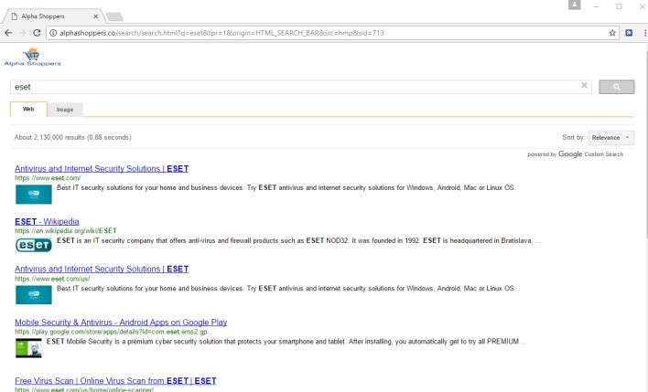Click inside the eset search input field
Screen dimensions: 648x392
[293, 87]
